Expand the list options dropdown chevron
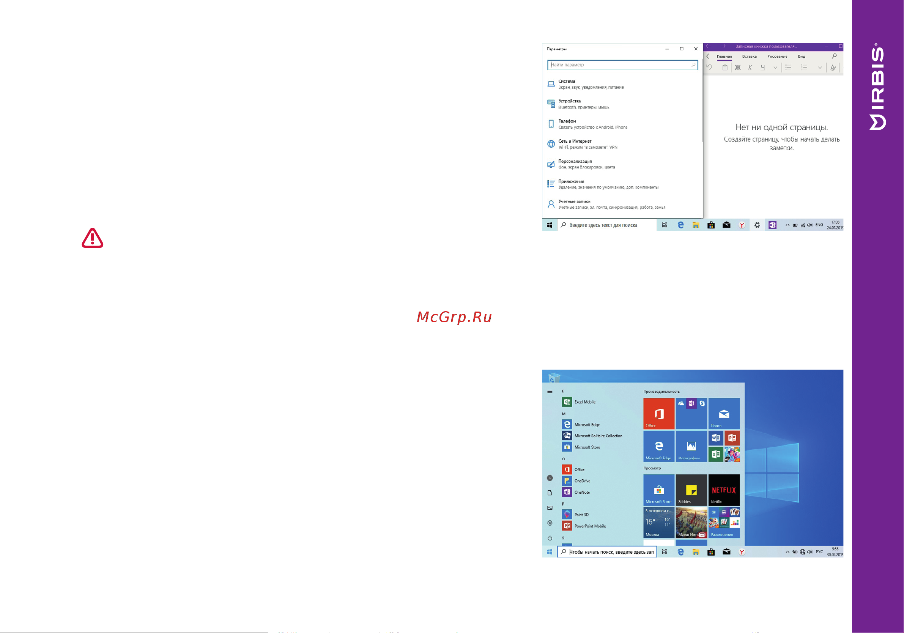This screenshot has height=633, width=904. [x=820, y=68]
